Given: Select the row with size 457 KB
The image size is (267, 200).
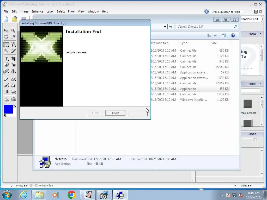Looking at the screenshot, I should (190, 89).
